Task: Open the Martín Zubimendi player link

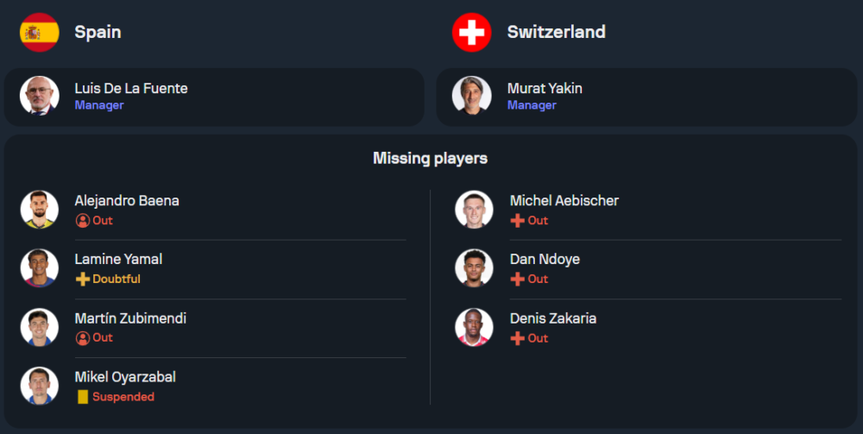Action: point(130,318)
